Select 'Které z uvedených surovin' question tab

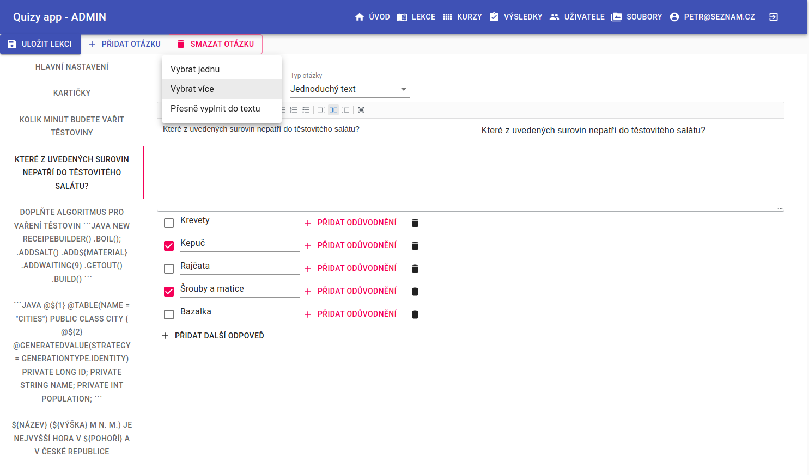pos(72,172)
